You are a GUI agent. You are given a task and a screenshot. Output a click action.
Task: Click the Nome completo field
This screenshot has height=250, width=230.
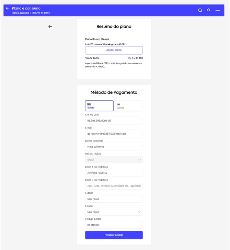(x=114, y=147)
